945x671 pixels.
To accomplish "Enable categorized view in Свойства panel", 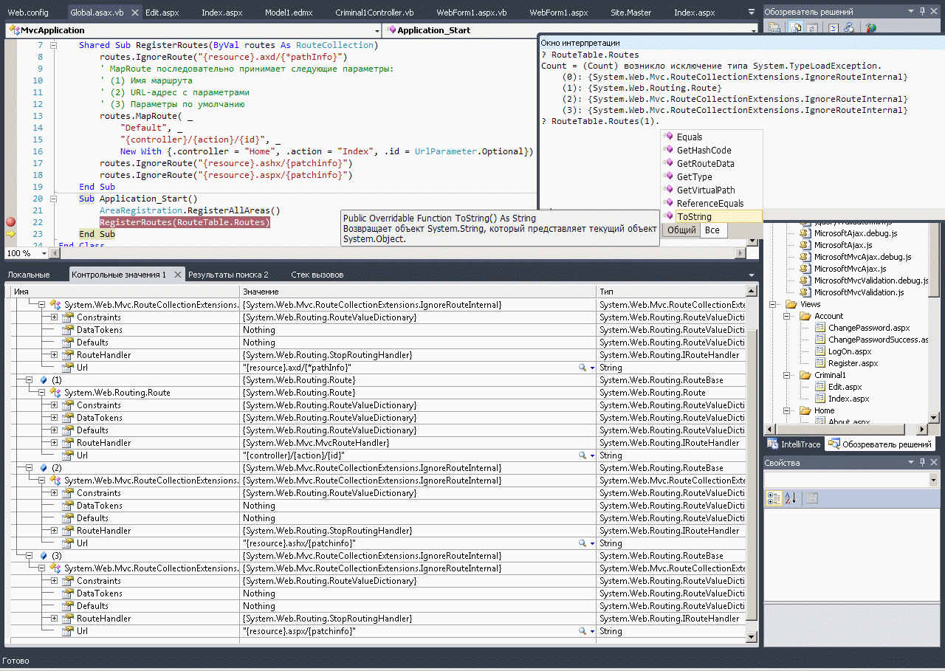I will (x=774, y=498).
